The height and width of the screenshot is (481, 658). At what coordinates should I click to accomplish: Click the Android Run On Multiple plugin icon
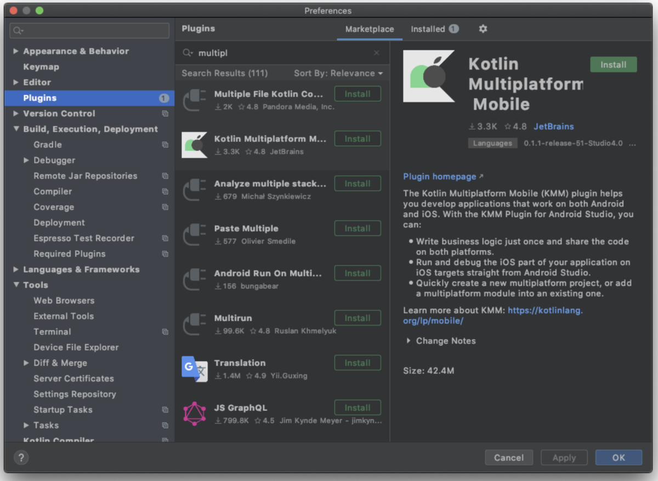click(194, 279)
